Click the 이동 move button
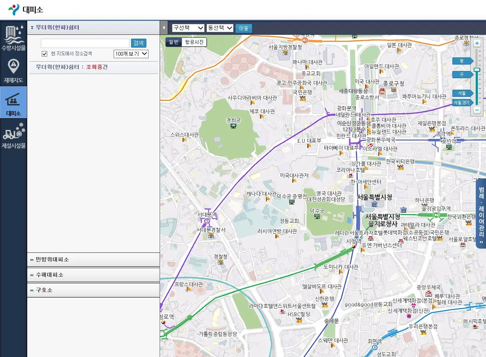This screenshot has height=357, width=486. [243, 28]
